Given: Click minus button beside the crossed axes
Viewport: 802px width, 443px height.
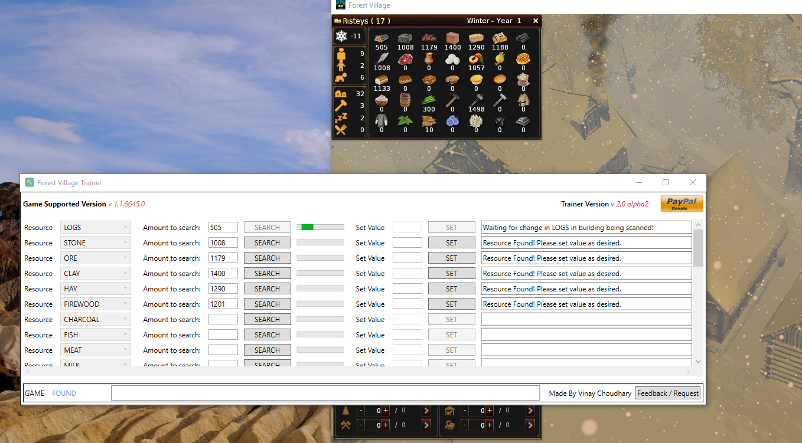Looking at the screenshot, I should pos(360,425).
